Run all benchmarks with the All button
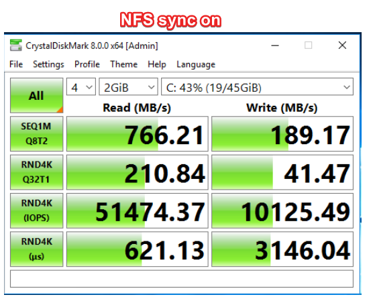 point(37,95)
